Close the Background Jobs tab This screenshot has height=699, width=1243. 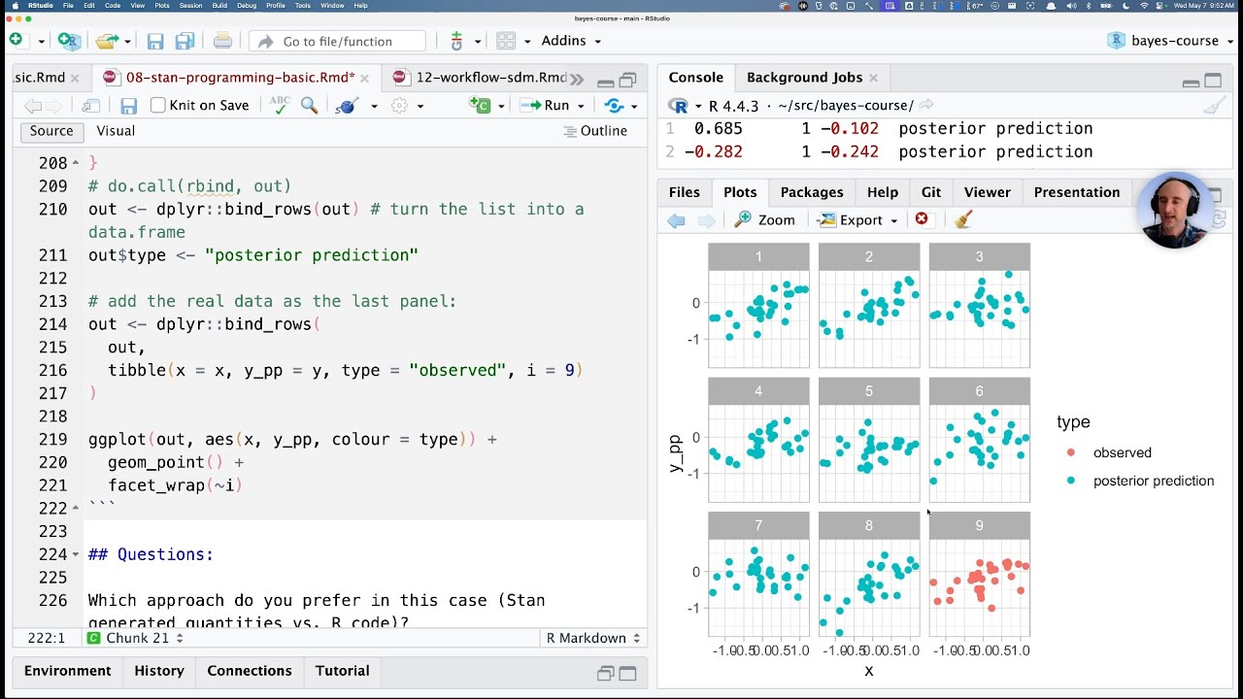(x=873, y=79)
